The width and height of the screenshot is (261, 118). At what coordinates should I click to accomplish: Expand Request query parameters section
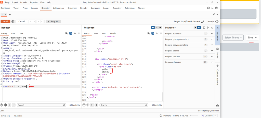point(189,39)
